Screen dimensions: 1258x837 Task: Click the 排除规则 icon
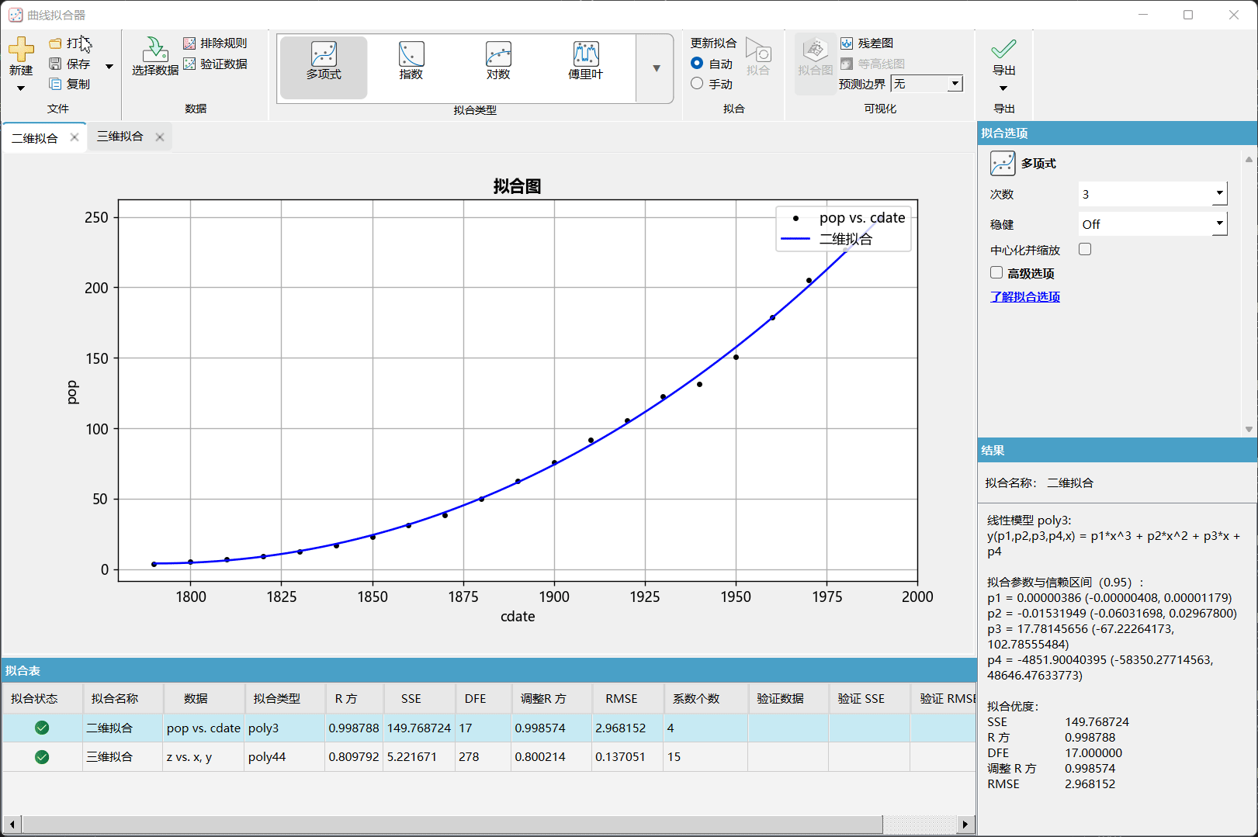tap(216, 43)
